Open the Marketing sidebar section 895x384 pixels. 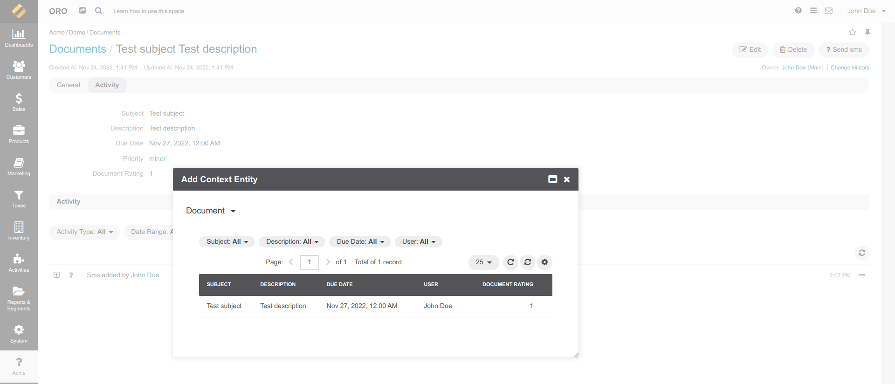pyautogui.click(x=19, y=167)
